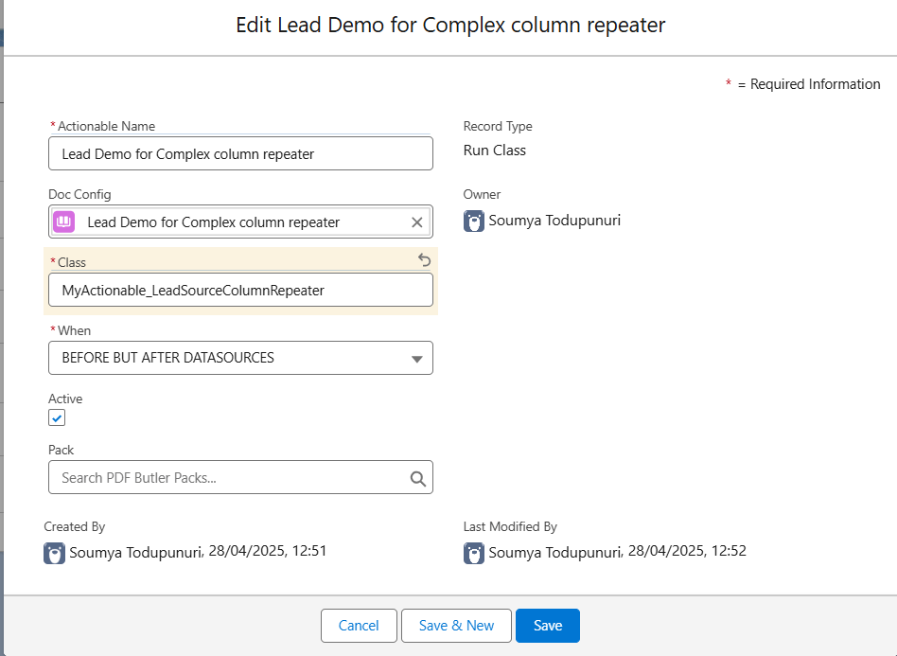
Task: Click the Doc Config lookup field
Action: click(241, 222)
